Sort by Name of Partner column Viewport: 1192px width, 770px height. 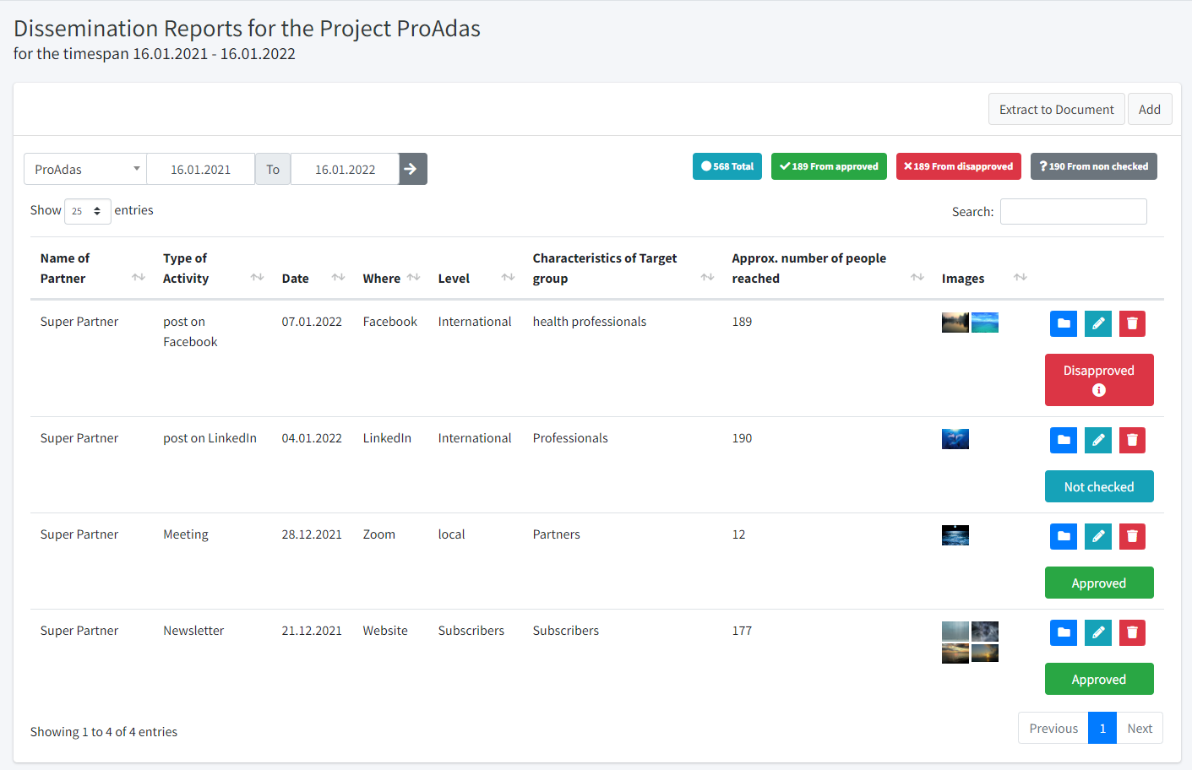pyautogui.click(x=139, y=278)
